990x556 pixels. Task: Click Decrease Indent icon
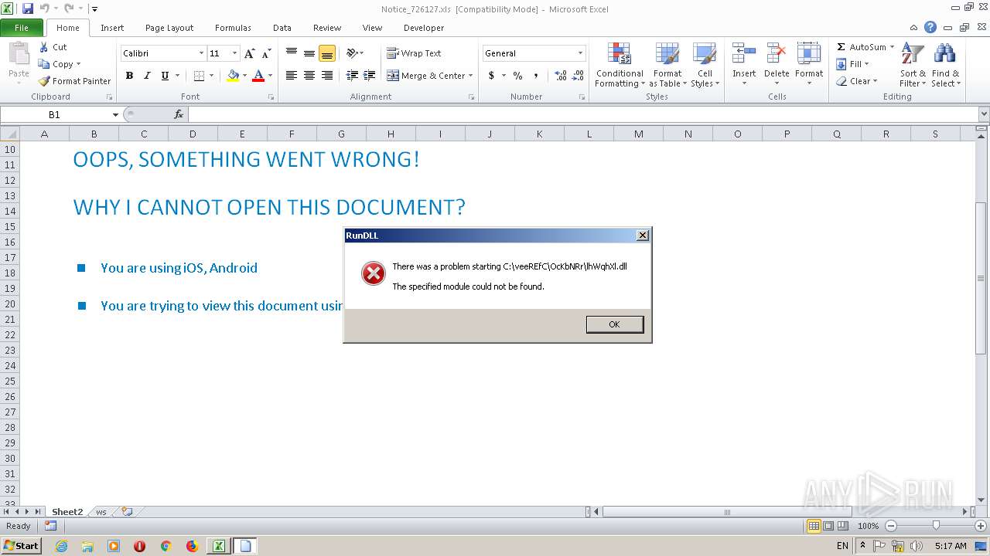tap(352, 76)
